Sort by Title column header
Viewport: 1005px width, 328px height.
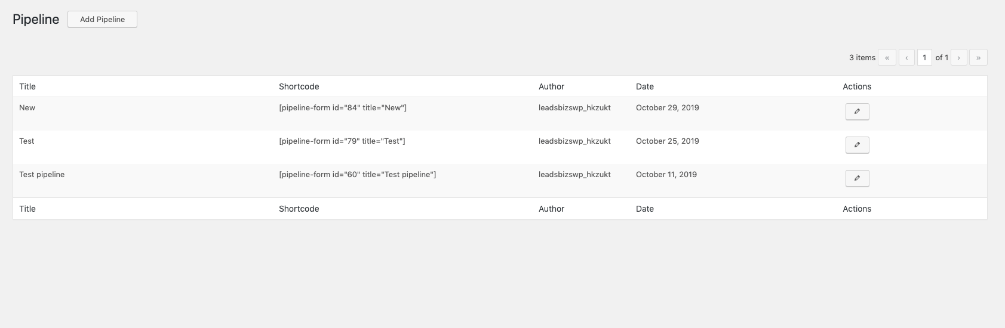pyautogui.click(x=27, y=86)
